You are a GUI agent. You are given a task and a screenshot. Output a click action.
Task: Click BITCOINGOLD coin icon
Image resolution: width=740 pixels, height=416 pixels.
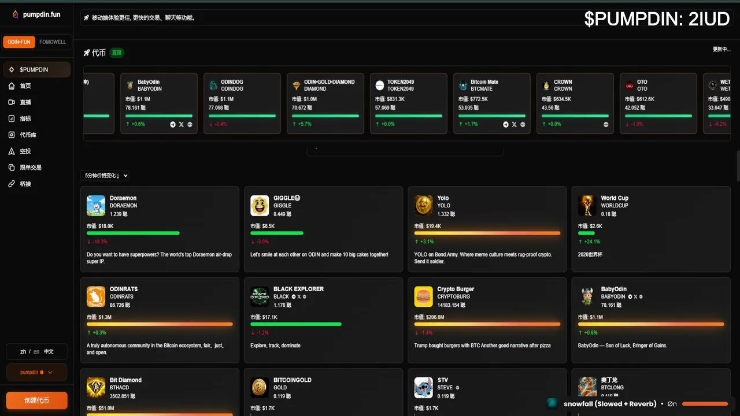pyautogui.click(x=260, y=388)
